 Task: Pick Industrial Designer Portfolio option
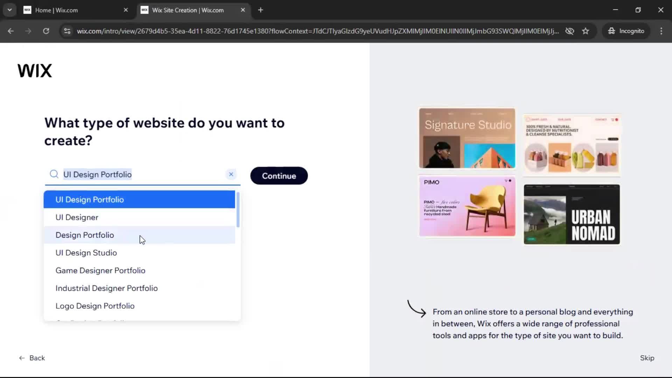[139, 288]
